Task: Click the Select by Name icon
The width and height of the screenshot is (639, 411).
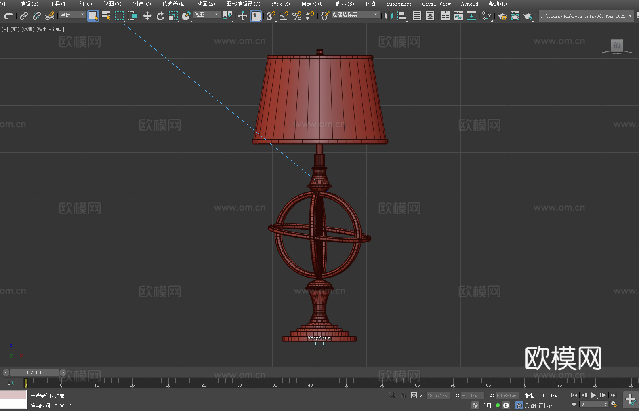Action: pyautogui.click(x=106, y=16)
